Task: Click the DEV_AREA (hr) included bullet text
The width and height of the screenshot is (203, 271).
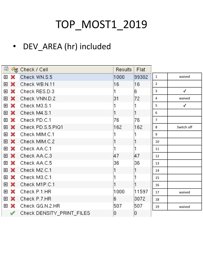Action: pyautogui.click(x=67, y=47)
